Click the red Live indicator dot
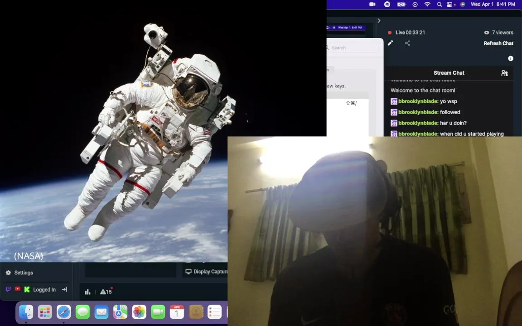Screen dimensions: 522x326 click(390, 33)
